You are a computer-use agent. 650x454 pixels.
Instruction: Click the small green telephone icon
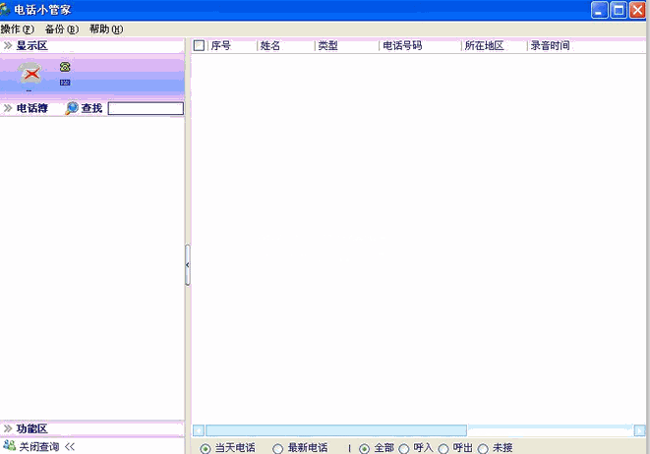tap(65, 66)
